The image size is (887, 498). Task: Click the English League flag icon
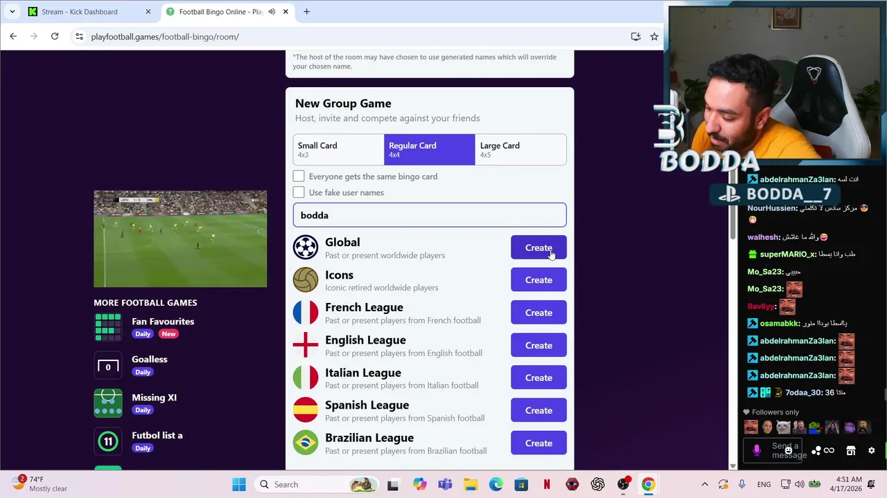click(x=306, y=345)
